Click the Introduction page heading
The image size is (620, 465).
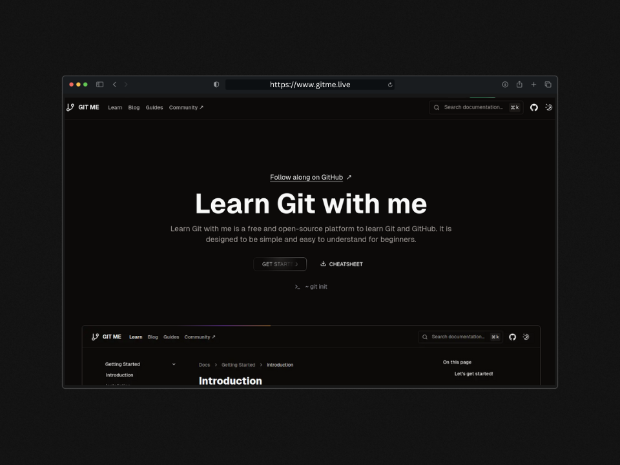[x=231, y=381]
